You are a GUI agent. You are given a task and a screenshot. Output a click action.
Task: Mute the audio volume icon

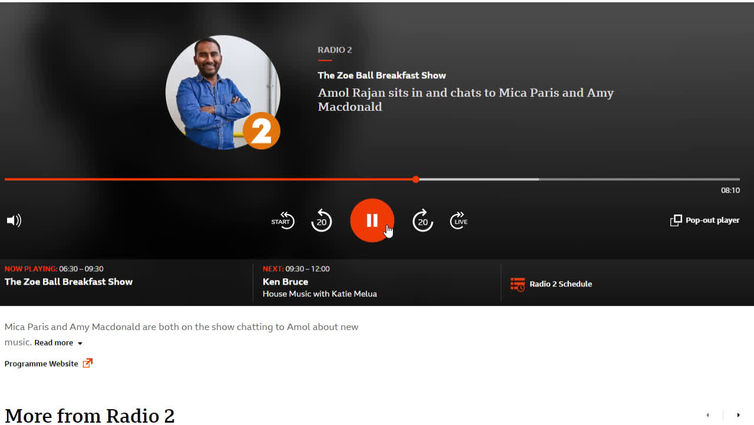click(x=13, y=220)
